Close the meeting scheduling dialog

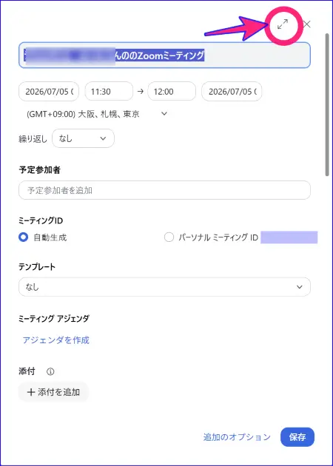pyautogui.click(x=306, y=24)
